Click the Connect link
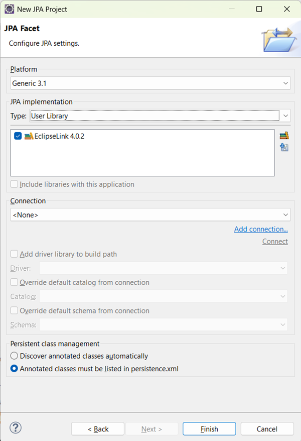301x441 pixels. [x=275, y=242]
